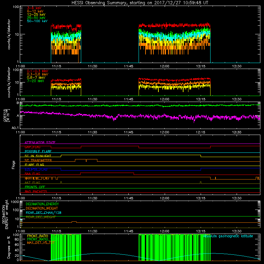
Task: Select the cyan 50-100 keV legend label
Action: [x=37, y=21]
